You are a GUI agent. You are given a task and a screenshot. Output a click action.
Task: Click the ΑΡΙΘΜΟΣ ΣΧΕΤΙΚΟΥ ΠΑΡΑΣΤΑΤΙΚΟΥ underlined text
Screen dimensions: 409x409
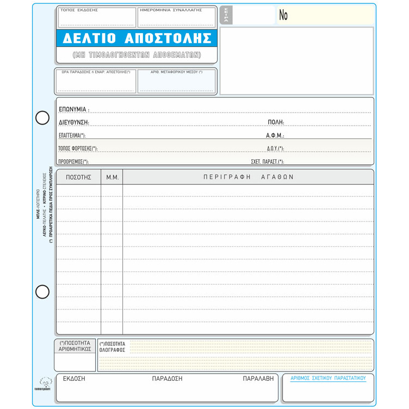(327, 378)
